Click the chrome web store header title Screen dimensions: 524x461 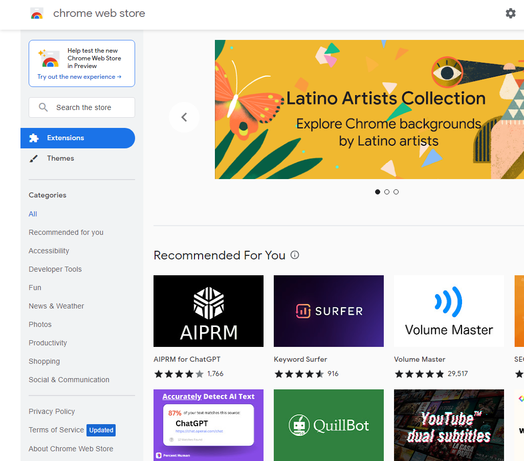coord(99,13)
